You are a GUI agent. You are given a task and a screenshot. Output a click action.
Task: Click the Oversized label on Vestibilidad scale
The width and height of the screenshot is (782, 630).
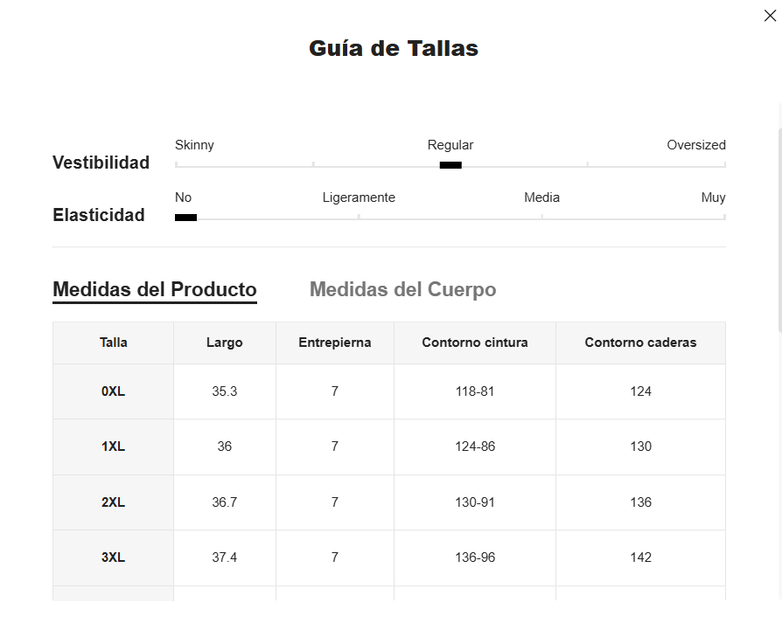tap(695, 145)
